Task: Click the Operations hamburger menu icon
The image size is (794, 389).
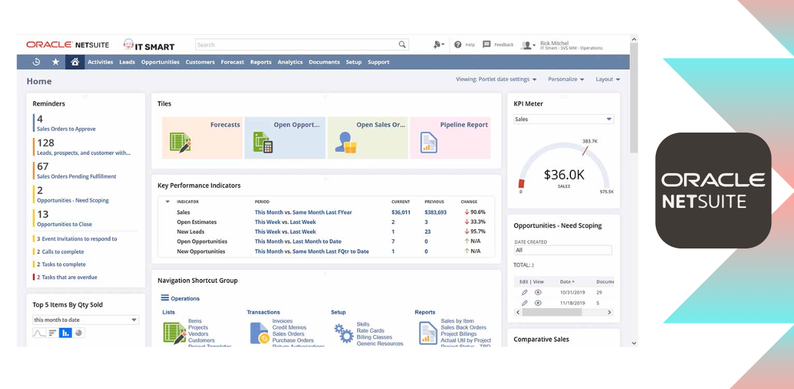Action: [x=165, y=298]
